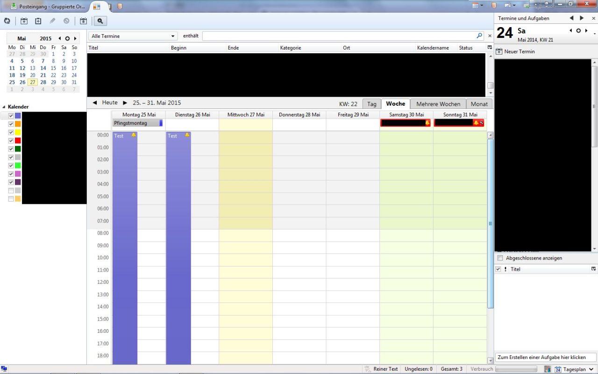Image resolution: width=598 pixels, height=374 pixels.
Task: Toggle the dark purple calendar checkbox
Action: click(x=11, y=182)
